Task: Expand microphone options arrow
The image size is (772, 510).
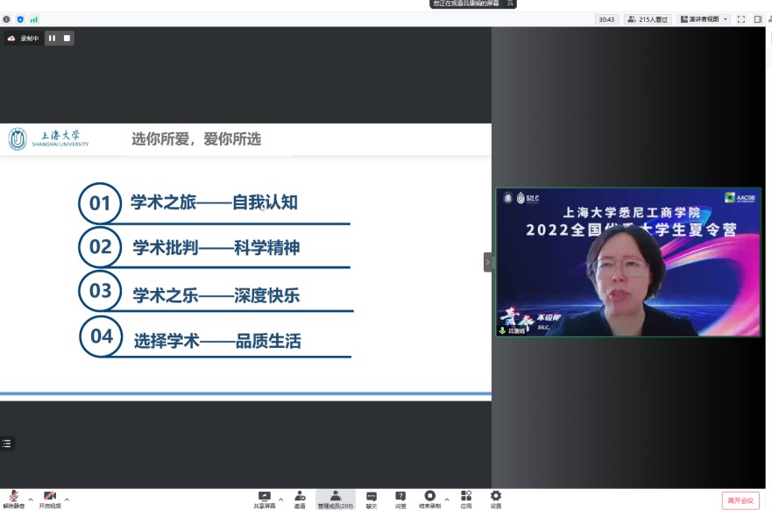Action: coord(31,499)
